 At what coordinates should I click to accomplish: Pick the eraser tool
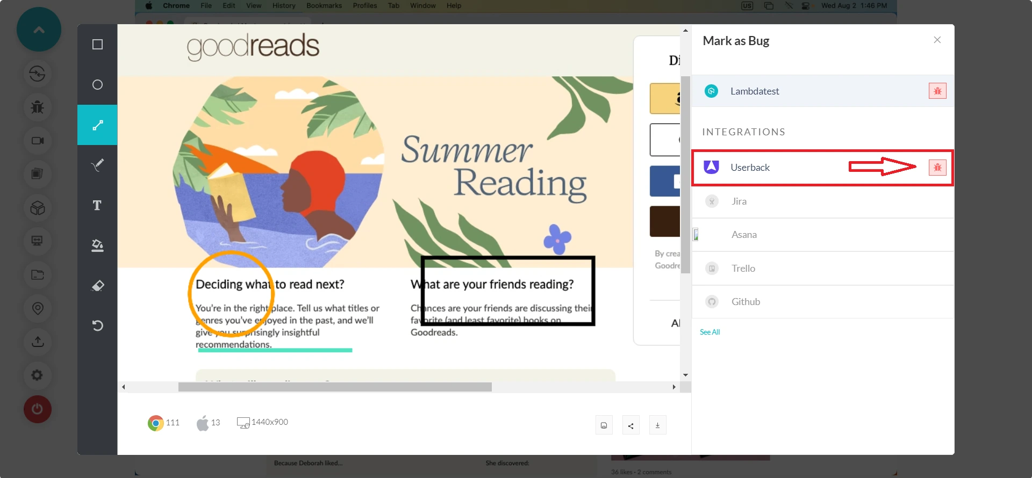tap(97, 286)
